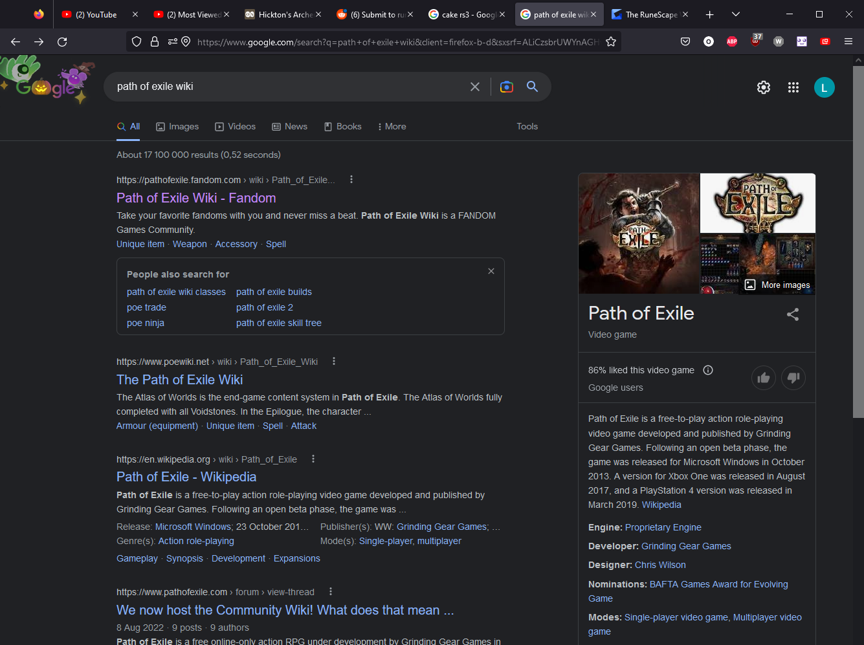The image size is (864, 645).
Task: Switch to the Books results tab
Action: 342,127
